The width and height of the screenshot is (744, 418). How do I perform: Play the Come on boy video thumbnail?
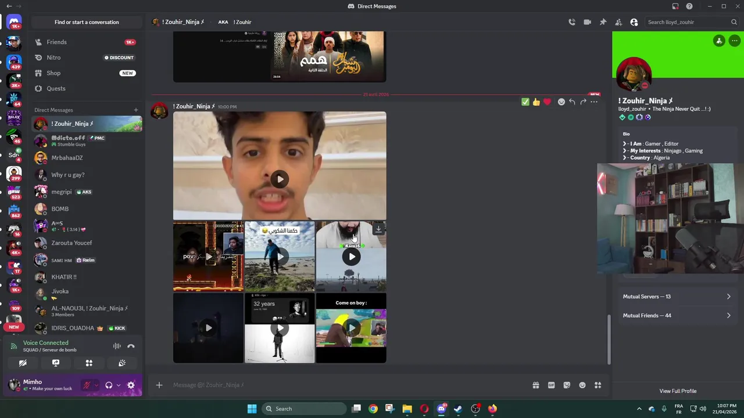click(x=351, y=328)
